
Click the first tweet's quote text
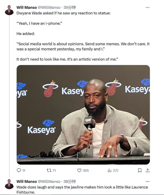[83, 46]
